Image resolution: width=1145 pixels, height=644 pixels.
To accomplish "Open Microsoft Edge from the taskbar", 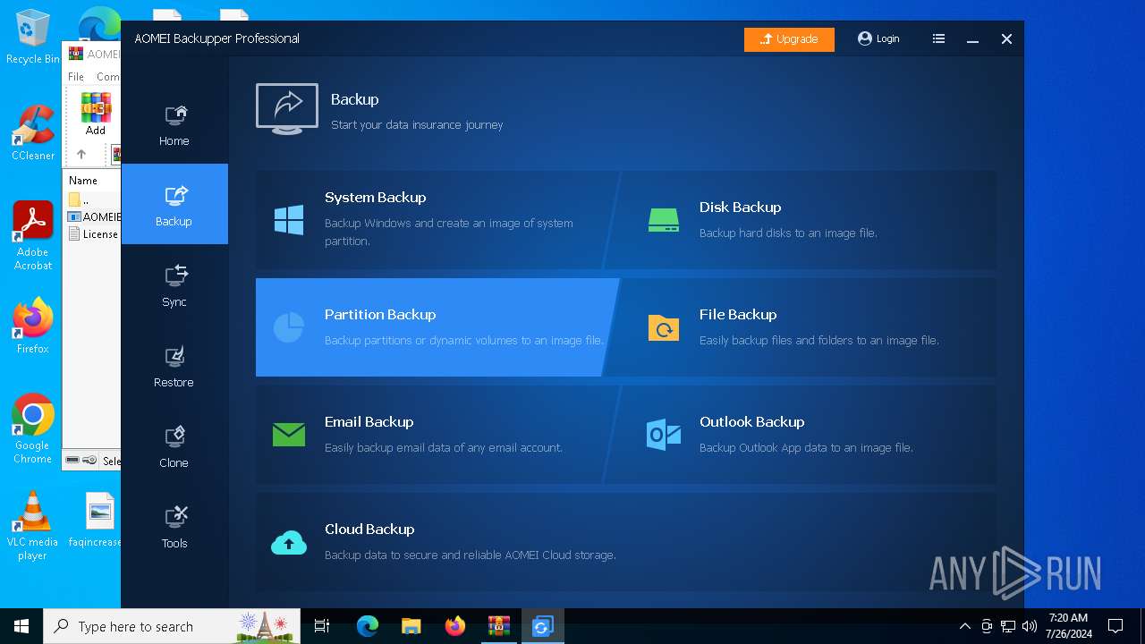I will click(367, 627).
